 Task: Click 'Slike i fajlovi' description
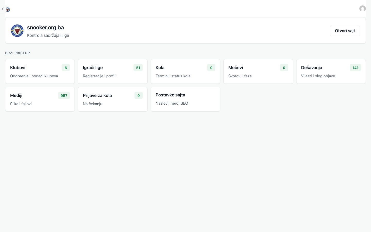[x=21, y=104]
